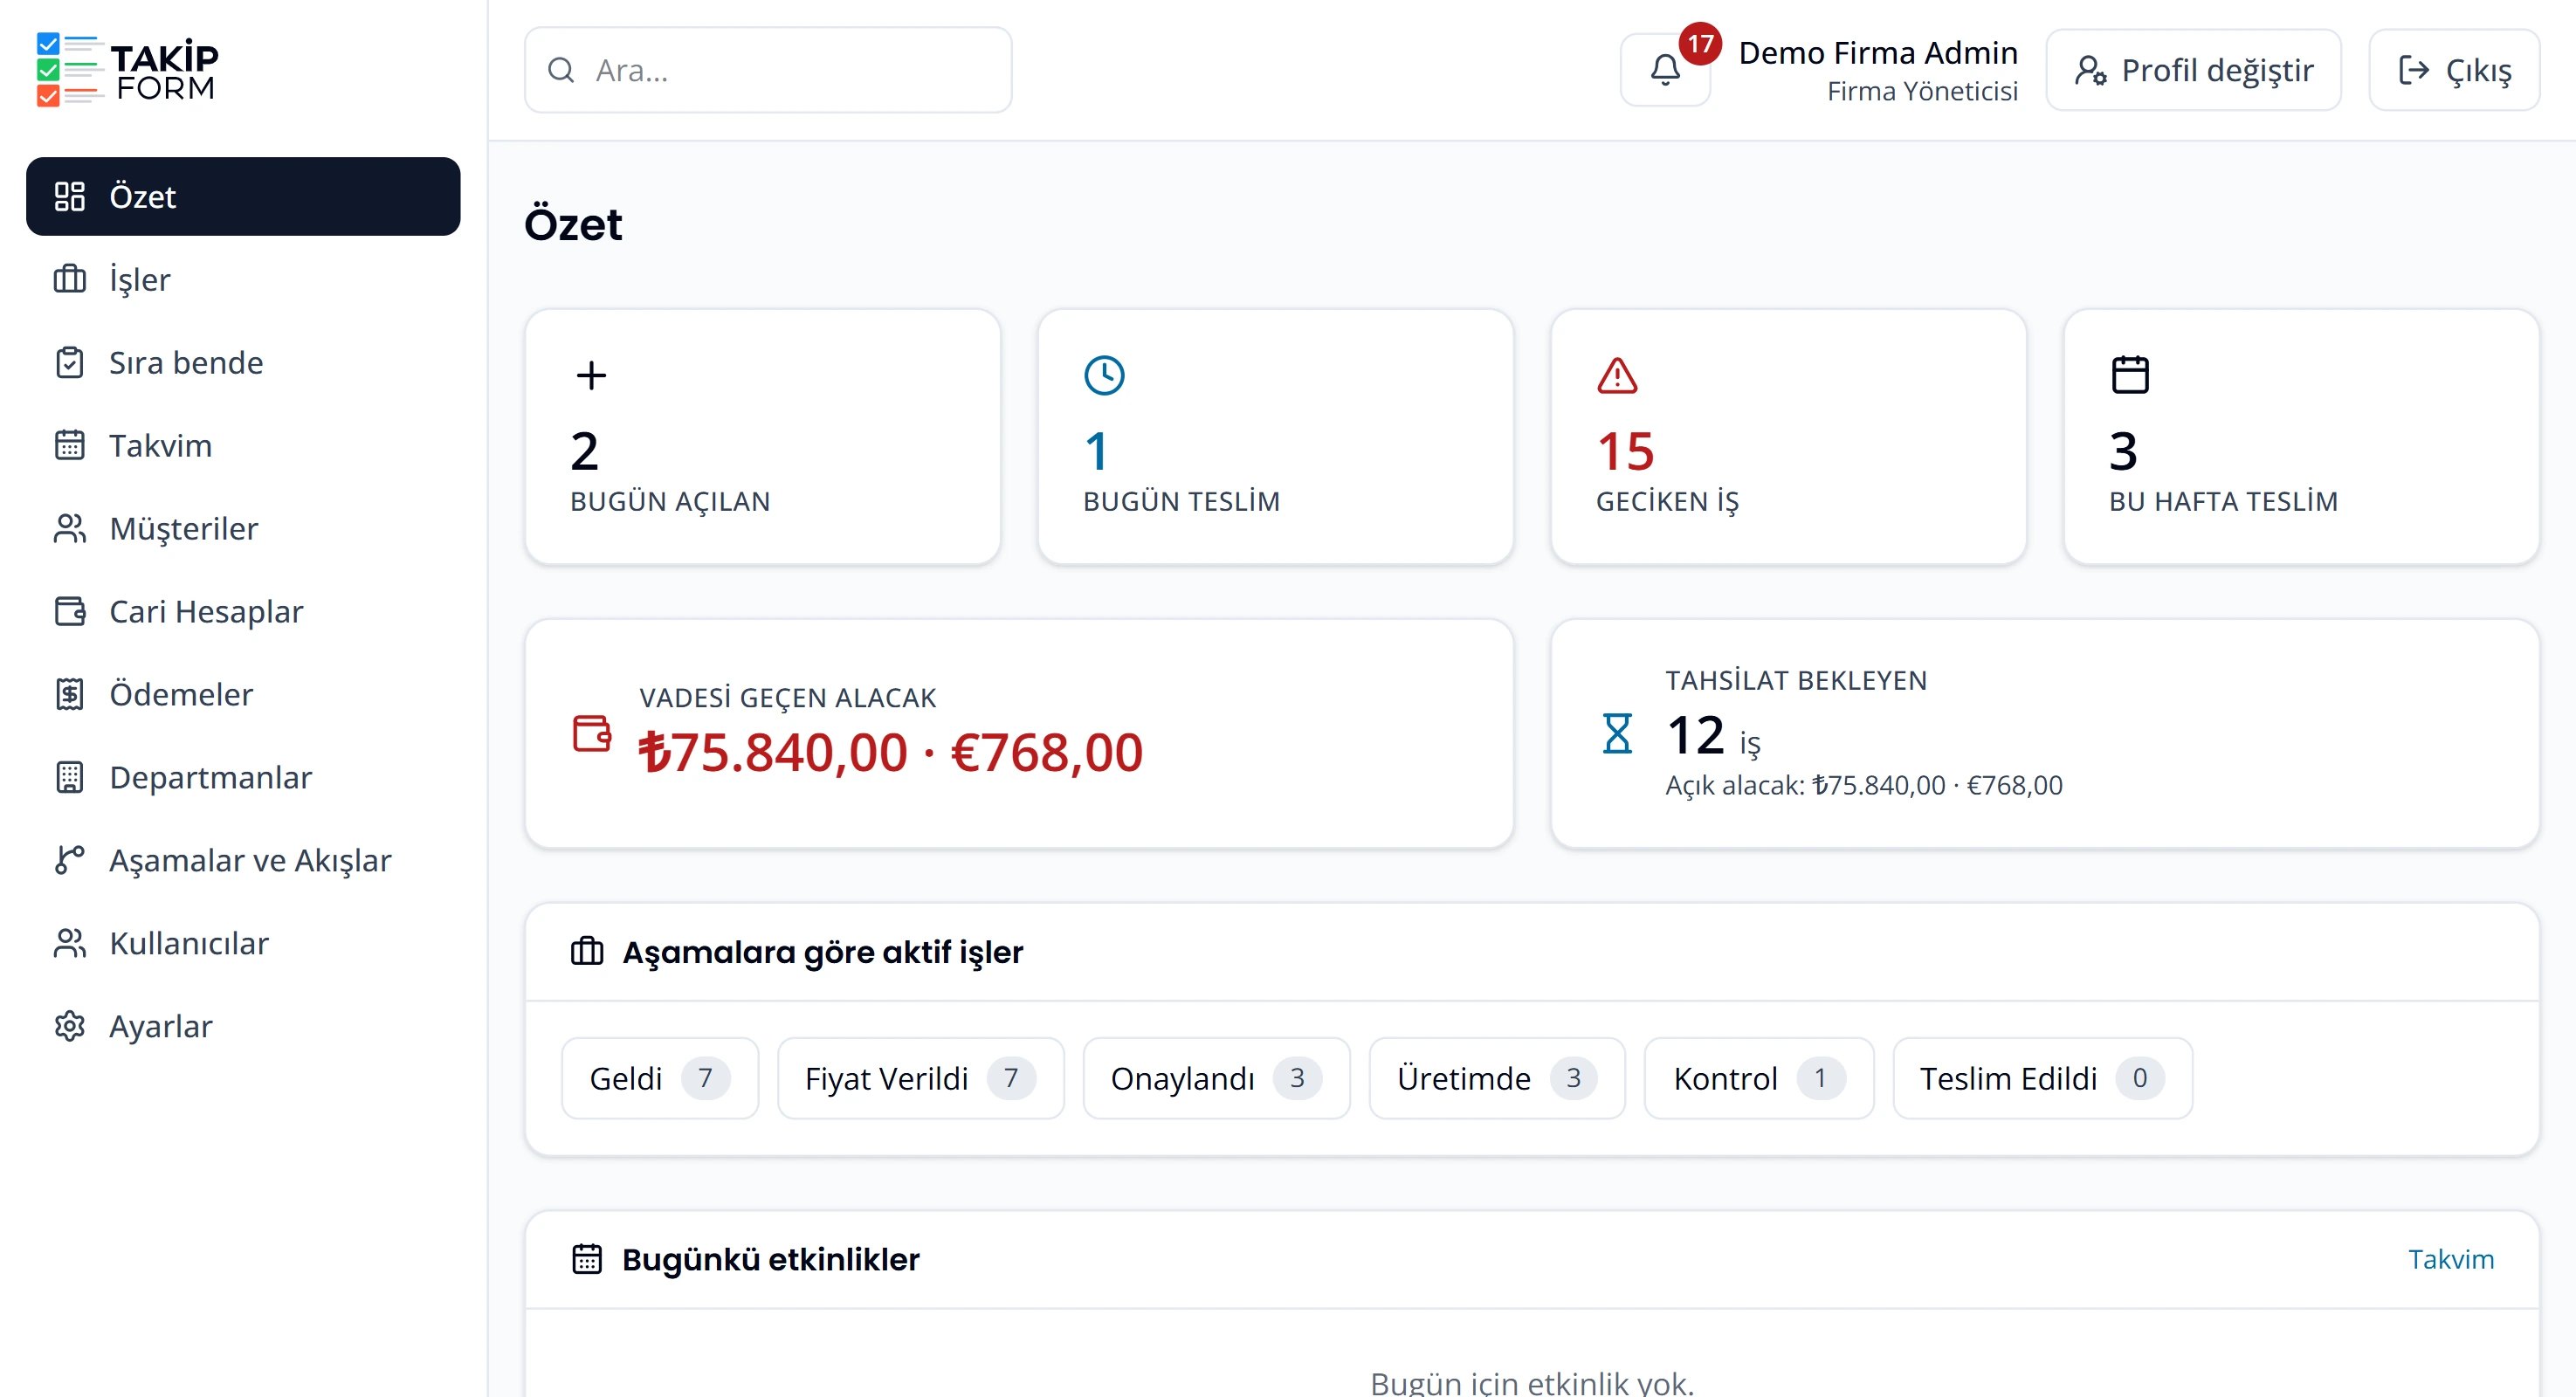
Task: Select the Geldi stage chip
Action: [x=660, y=1078]
